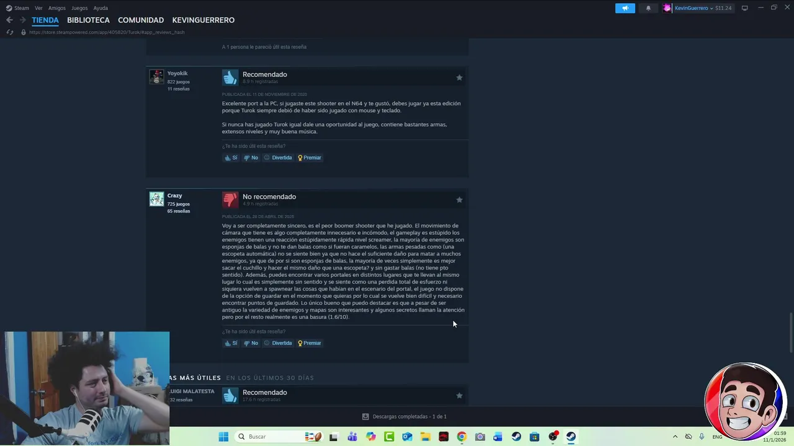Click the ENG language indicator
Screen dimensions: 794x446
[x=717, y=437]
